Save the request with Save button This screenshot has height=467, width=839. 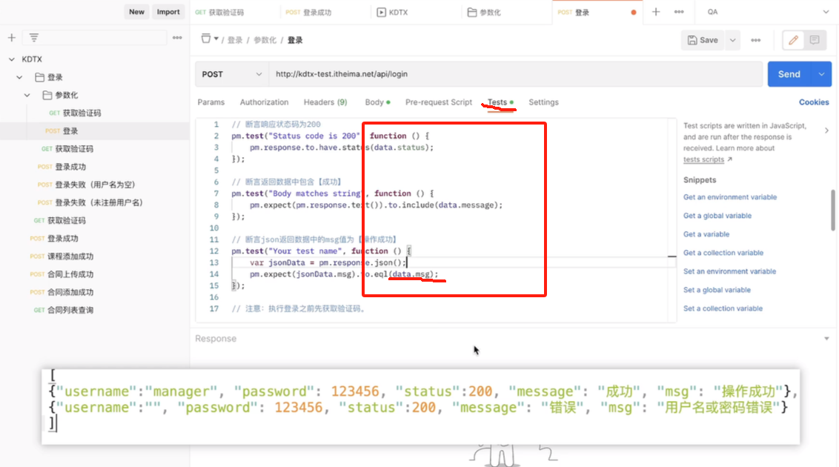point(703,40)
